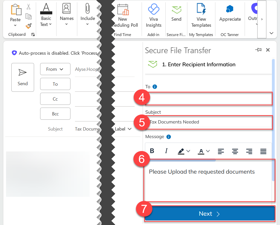The width and height of the screenshot is (280, 225).
Task: Open font color picker dropdown
Action: 208,151
